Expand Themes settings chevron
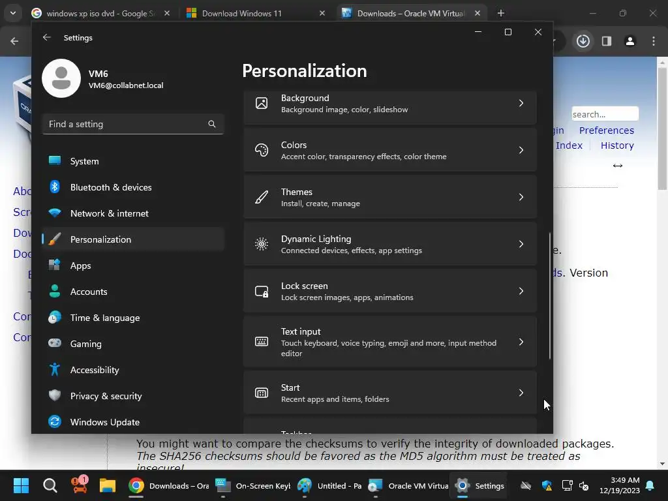Screen dimensions: 668x501 [x=521, y=197]
